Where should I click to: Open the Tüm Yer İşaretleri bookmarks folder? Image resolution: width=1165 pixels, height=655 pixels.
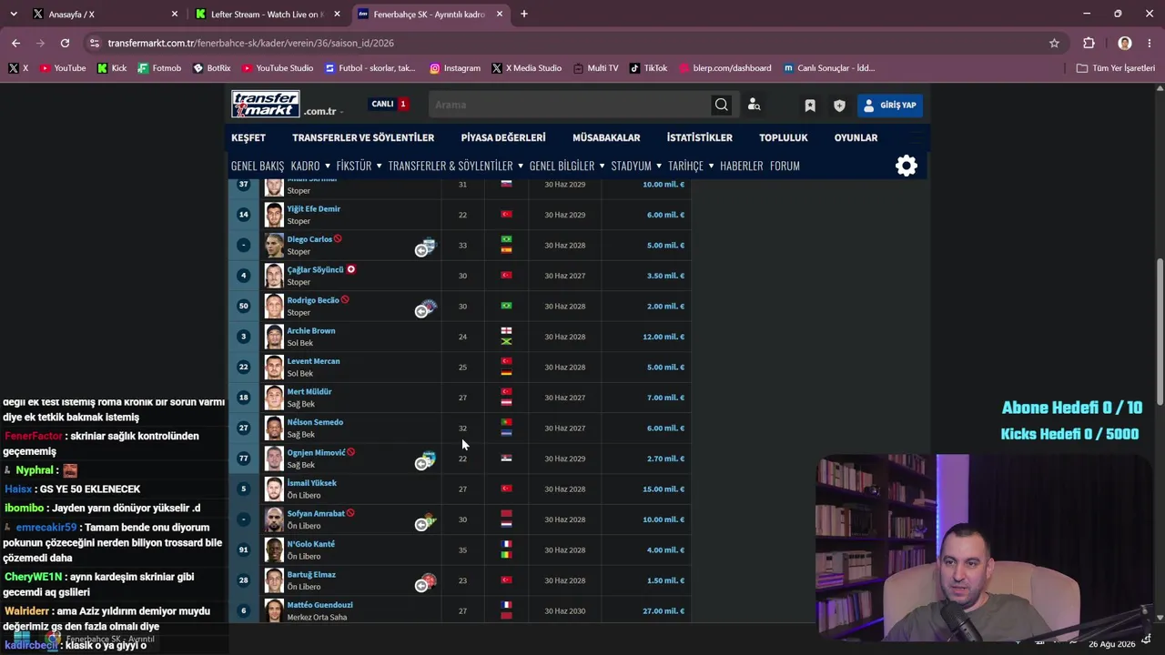point(1116,68)
